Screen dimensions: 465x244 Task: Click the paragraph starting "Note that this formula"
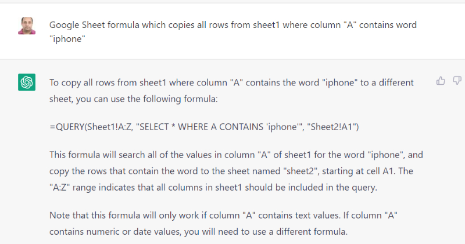(231, 223)
